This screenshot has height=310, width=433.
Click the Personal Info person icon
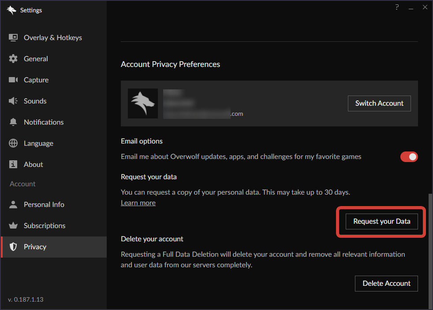click(x=13, y=204)
